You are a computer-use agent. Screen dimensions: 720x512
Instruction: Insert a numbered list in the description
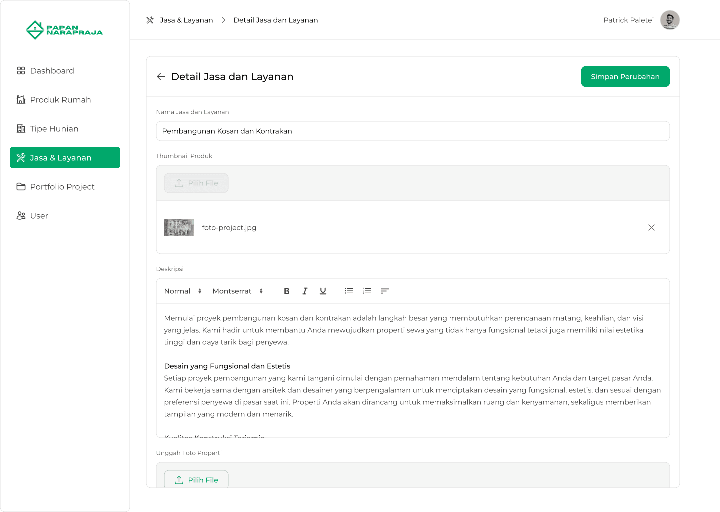(367, 291)
